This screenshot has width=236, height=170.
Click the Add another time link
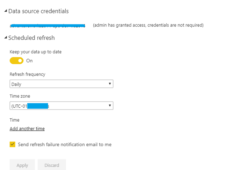click(x=27, y=129)
